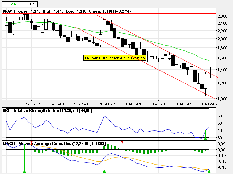Click the red MACD sell triangle after 17-08-01
This screenshot has height=174, width=233.
coord(122,142)
